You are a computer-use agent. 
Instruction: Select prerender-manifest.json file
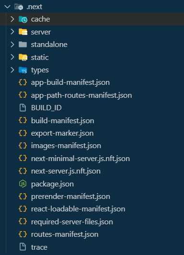pyautogui.click(x=70, y=197)
